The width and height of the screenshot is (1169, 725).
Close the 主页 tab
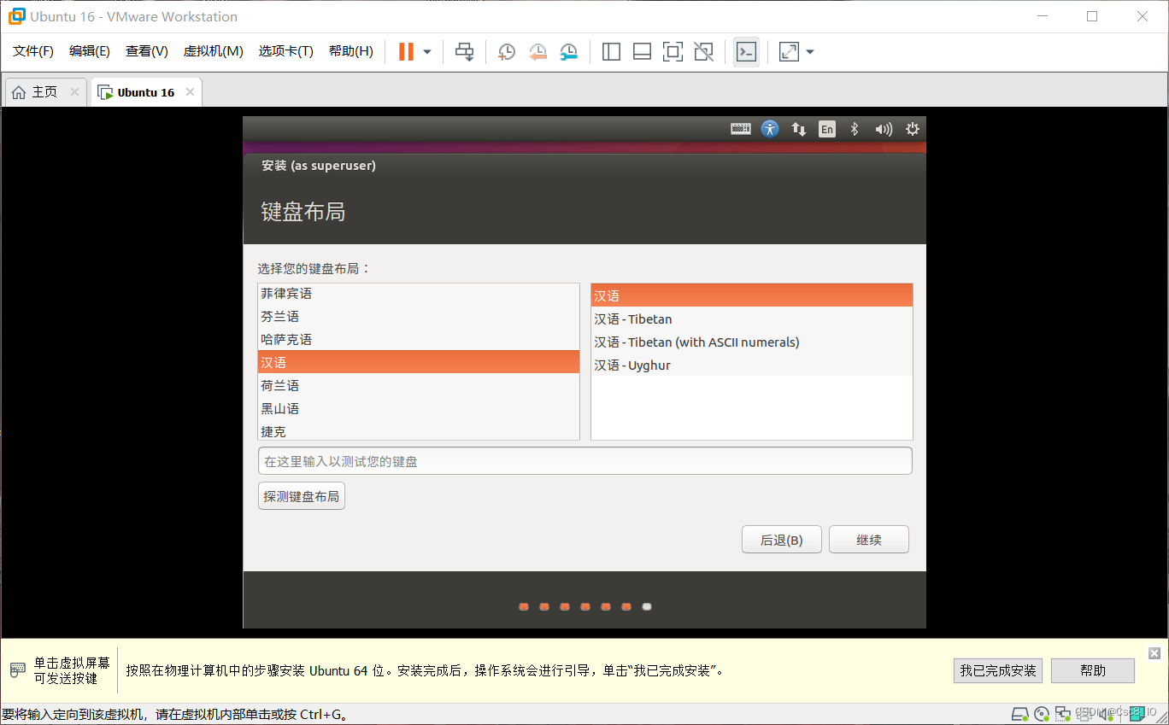(74, 92)
